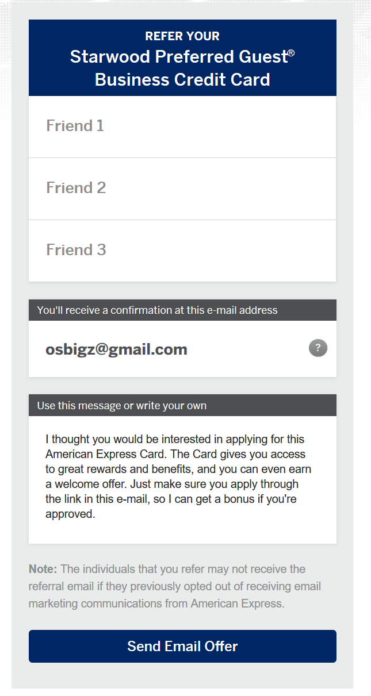Screen dimensions: 371x696
Task: Click the osbigz@gmail.com confirmation email field
Action: coord(173,349)
